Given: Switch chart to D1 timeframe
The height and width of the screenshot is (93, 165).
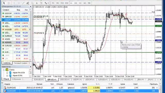Looking at the screenshot, I should pyautogui.click(x=80, y=3).
